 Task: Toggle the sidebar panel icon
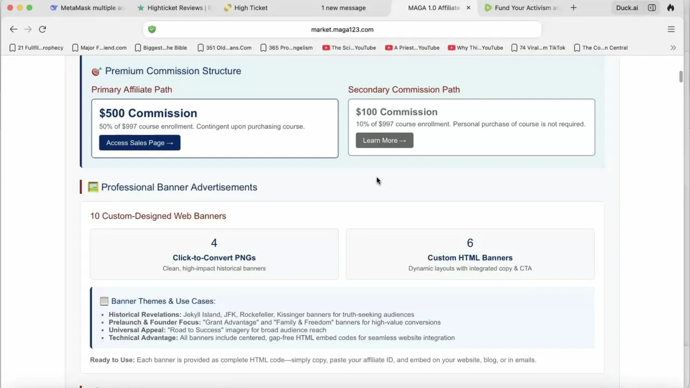[x=652, y=8]
